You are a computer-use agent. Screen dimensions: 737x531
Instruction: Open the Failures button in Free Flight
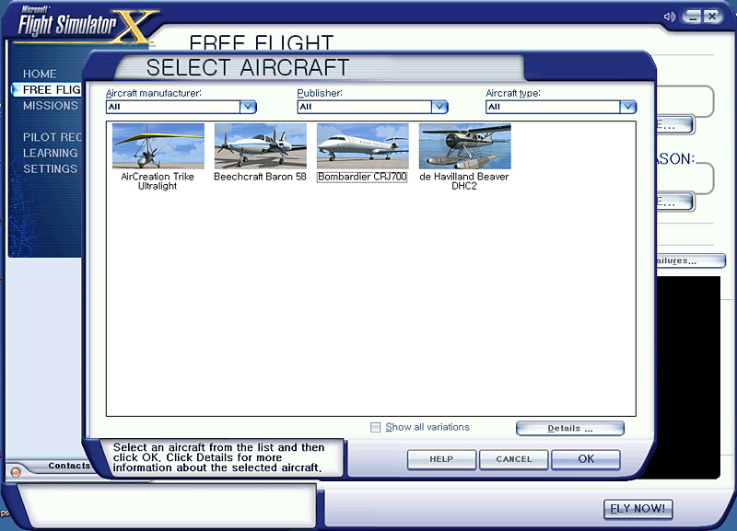pyautogui.click(x=691, y=261)
